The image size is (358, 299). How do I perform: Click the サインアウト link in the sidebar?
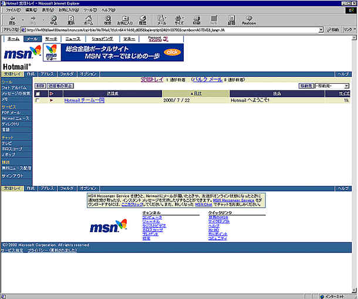click(x=12, y=176)
